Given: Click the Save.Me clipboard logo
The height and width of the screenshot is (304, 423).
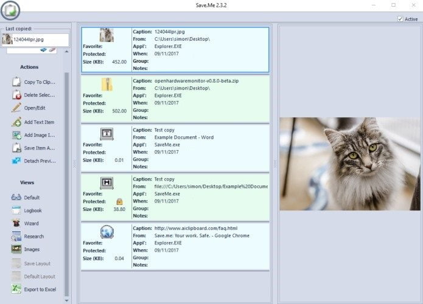Looking at the screenshot, I should coord(10,10).
